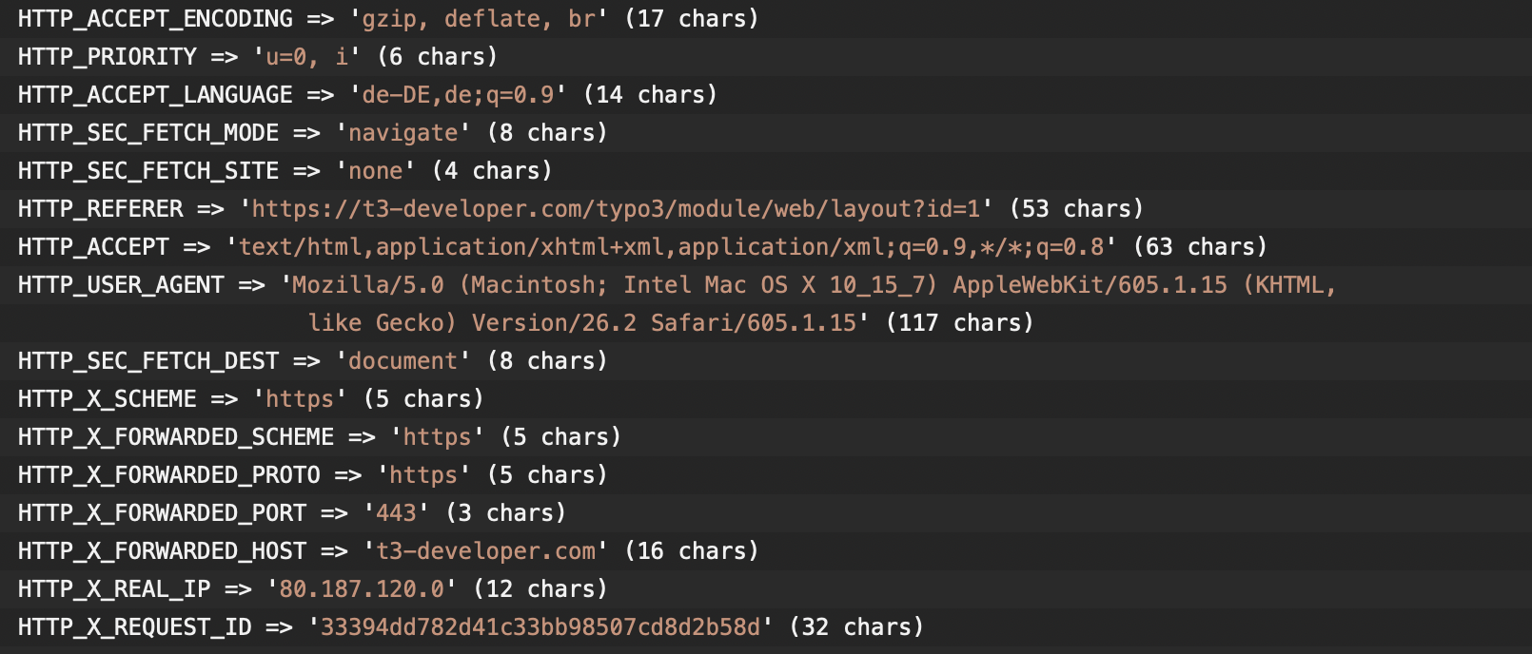Image resolution: width=1532 pixels, height=654 pixels.
Task: Click the HTTP_REFERER URL value
Action: tap(616, 209)
